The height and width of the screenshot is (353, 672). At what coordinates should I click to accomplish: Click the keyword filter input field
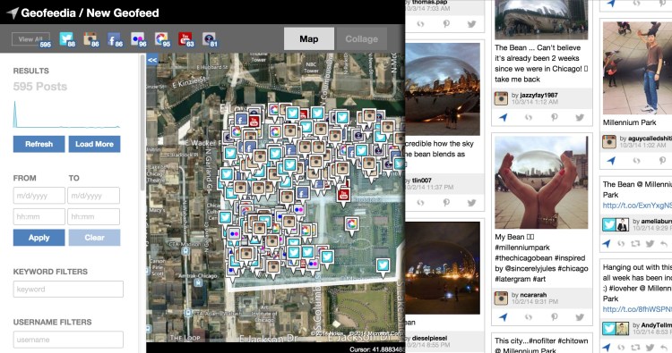pyautogui.click(x=68, y=289)
